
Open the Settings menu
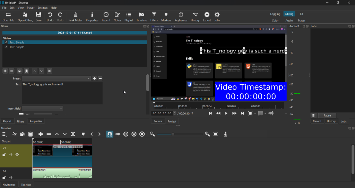[x=42, y=8]
